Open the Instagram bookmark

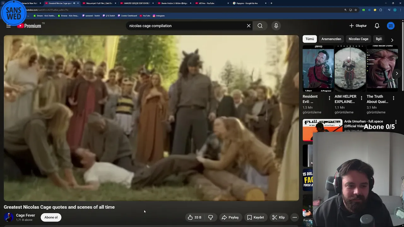click(x=159, y=15)
